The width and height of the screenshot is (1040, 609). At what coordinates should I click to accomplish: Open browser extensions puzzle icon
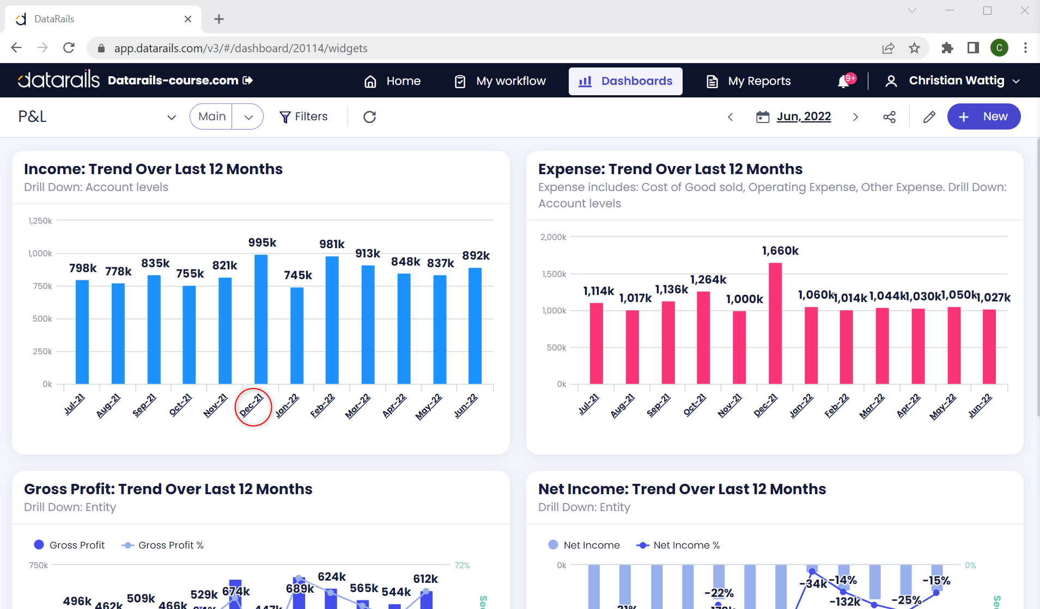point(947,48)
